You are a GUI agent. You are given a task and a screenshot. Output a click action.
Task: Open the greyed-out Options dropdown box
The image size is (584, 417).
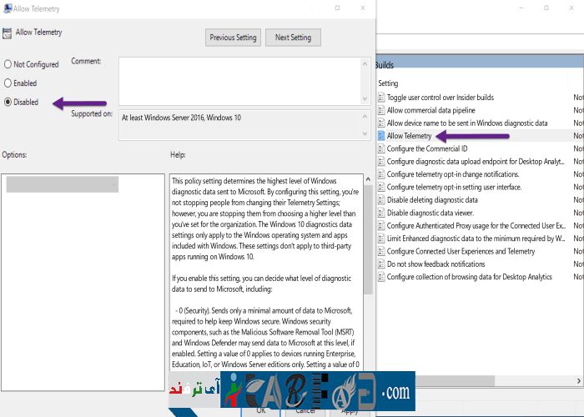63,184
